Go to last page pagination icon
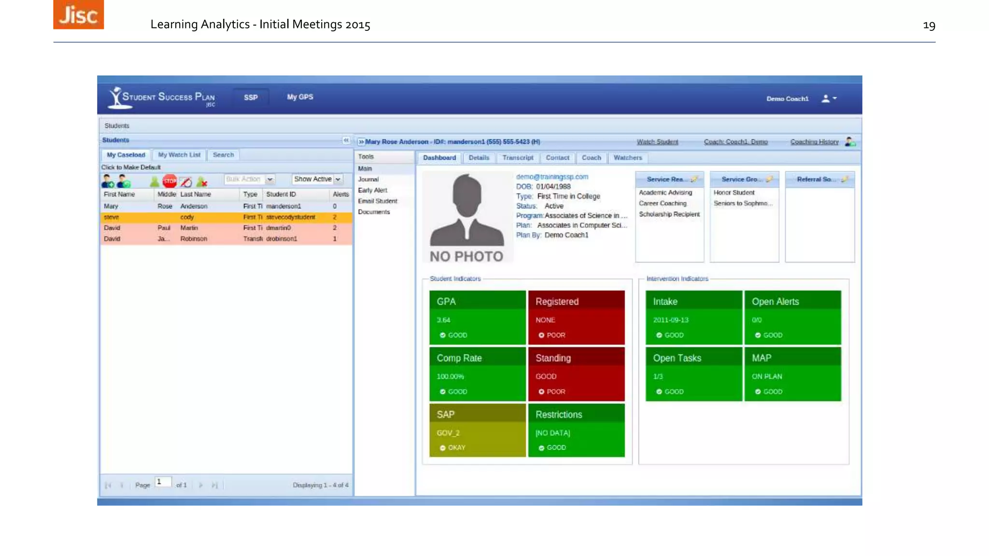Image resolution: width=989 pixels, height=556 pixels. pos(214,485)
